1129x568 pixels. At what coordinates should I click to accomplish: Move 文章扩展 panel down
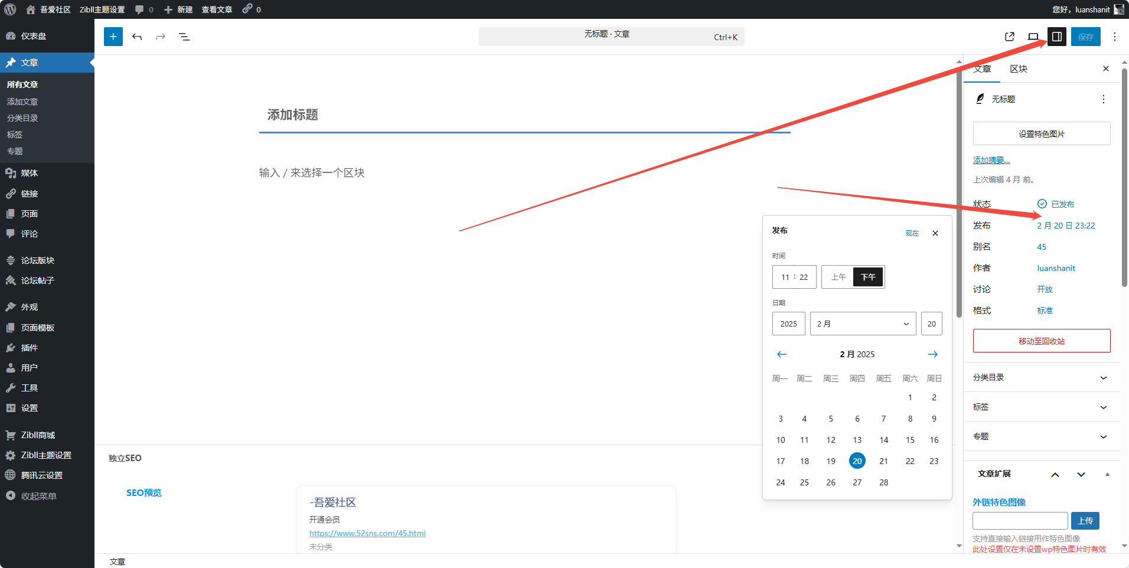1081,474
